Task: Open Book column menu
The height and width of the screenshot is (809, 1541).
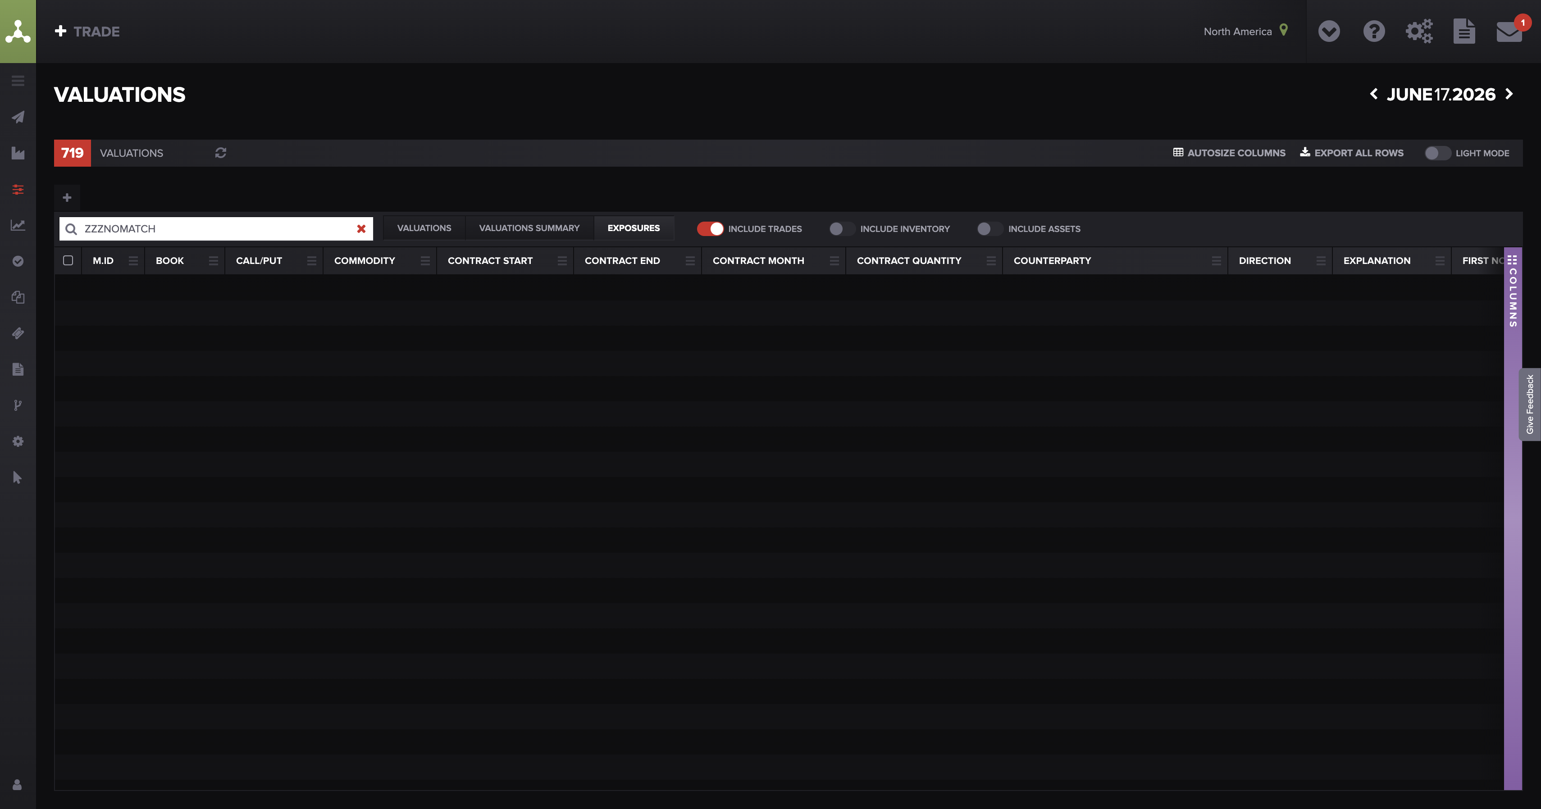Action: click(214, 261)
